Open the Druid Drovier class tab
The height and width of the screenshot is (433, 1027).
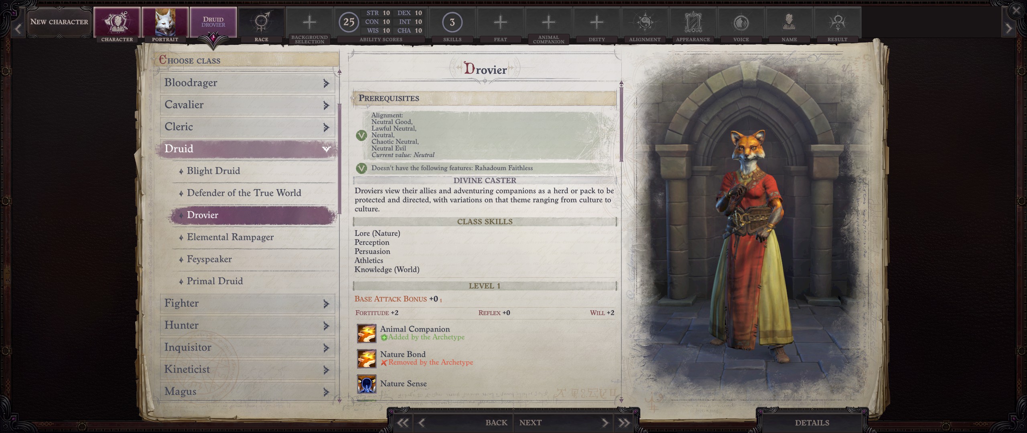click(x=213, y=22)
